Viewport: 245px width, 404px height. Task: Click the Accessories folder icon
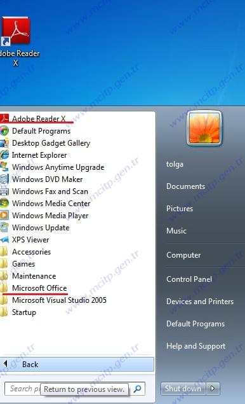[4, 252]
